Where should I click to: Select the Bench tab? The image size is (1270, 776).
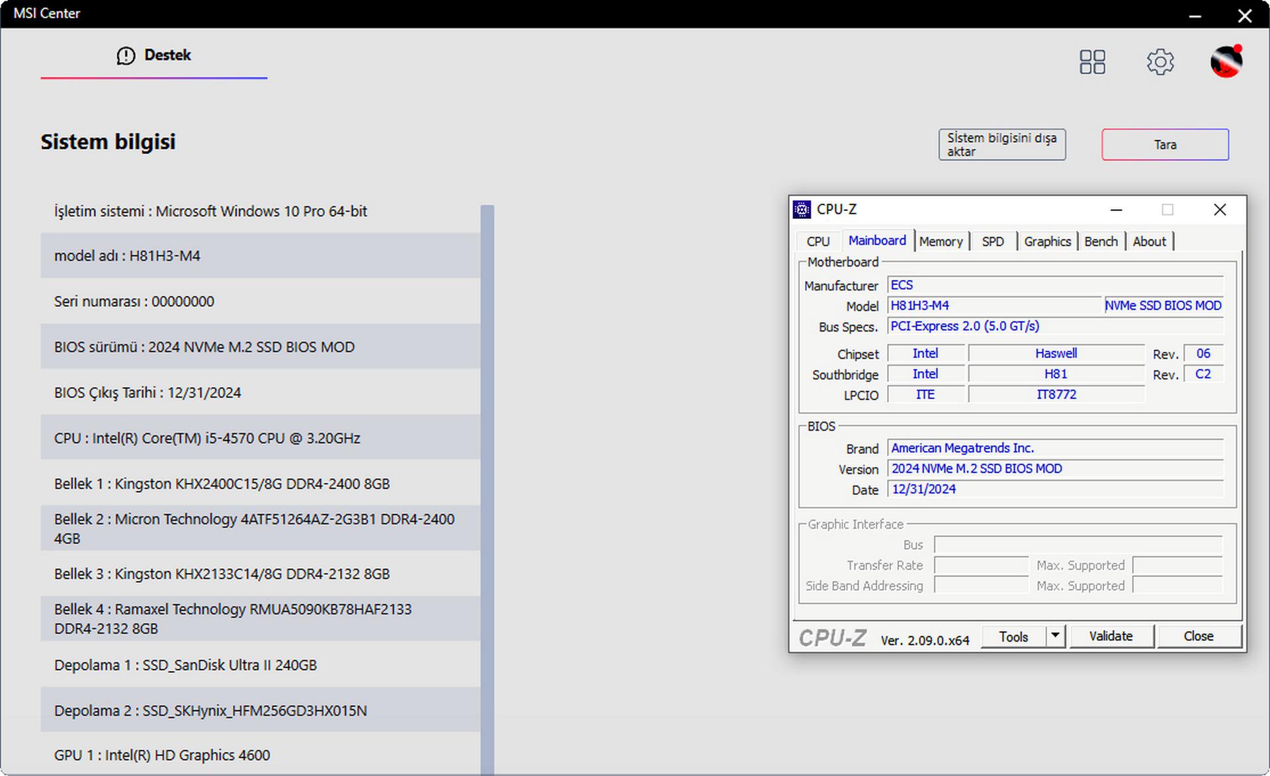click(1101, 241)
